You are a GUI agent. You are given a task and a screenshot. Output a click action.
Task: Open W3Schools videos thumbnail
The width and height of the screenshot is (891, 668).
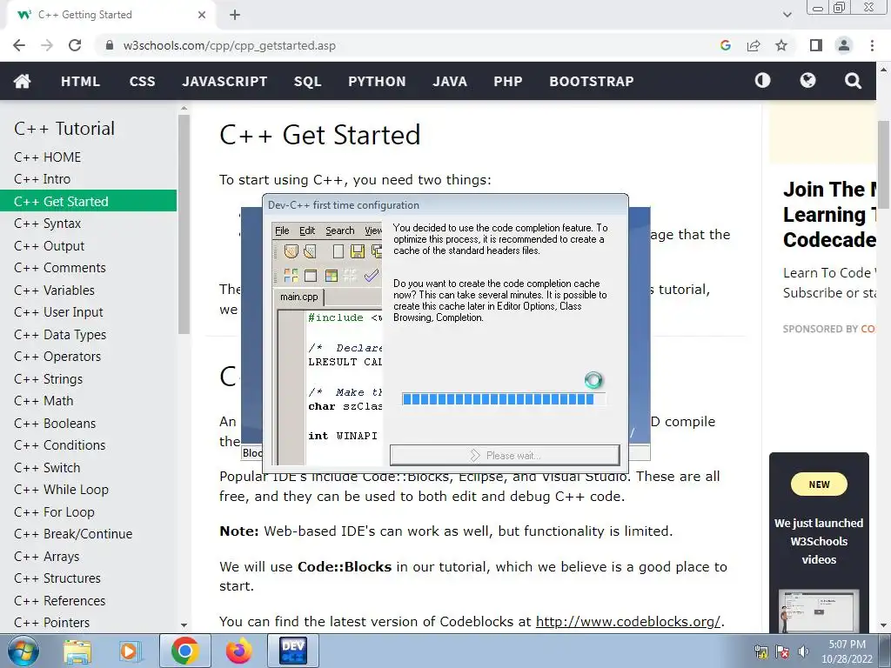[x=819, y=611]
